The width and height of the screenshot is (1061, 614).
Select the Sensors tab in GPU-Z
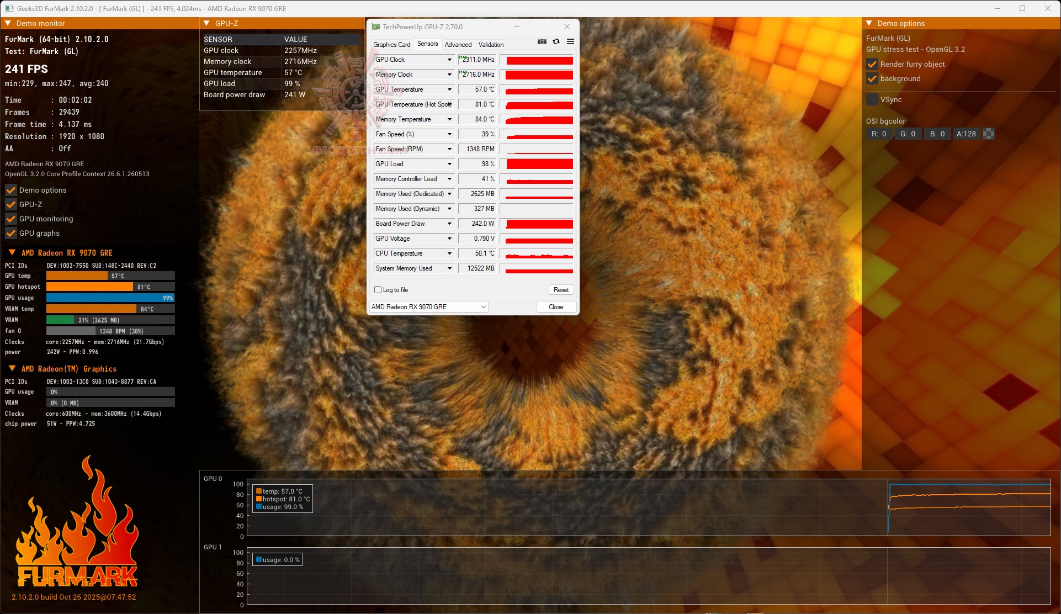(x=427, y=44)
